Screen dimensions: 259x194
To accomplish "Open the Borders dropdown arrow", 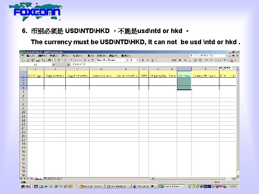I will tap(221, 60).
